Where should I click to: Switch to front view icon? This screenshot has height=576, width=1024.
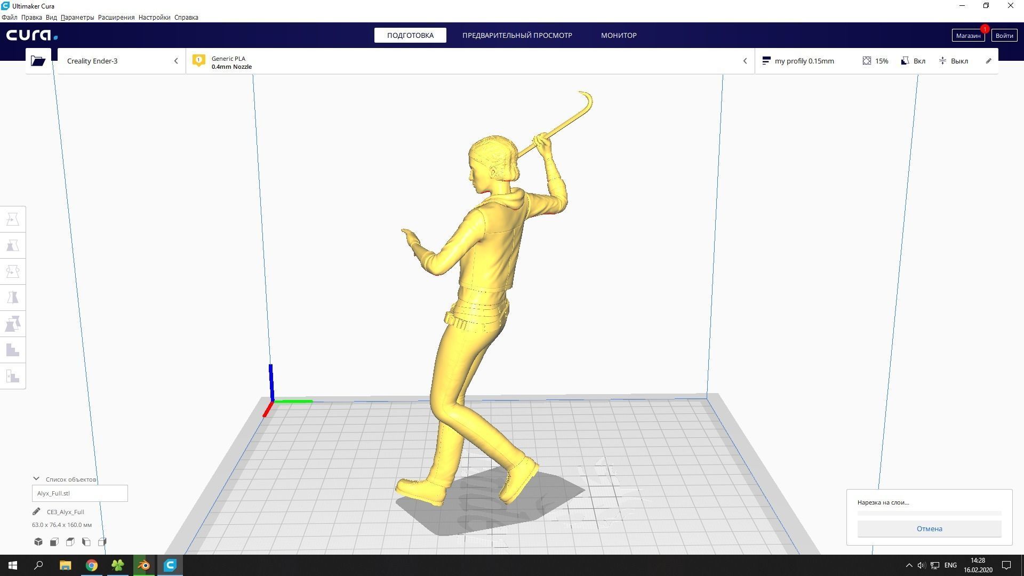(x=54, y=542)
